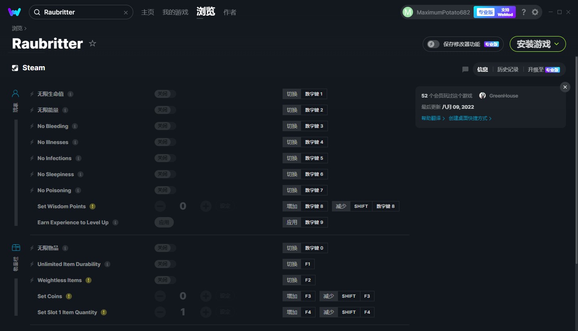578x331 pixels.
Task: Edit Set Coins value field
Action: 183,296
